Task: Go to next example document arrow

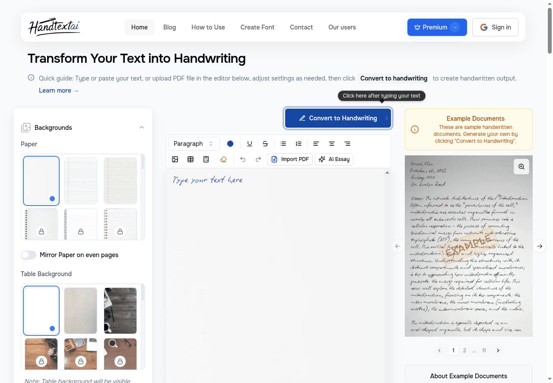Action: pos(540,246)
